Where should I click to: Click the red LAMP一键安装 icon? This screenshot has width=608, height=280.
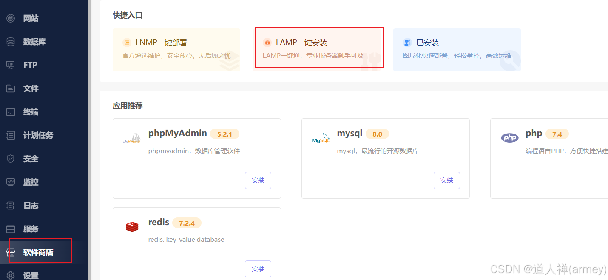click(x=267, y=43)
